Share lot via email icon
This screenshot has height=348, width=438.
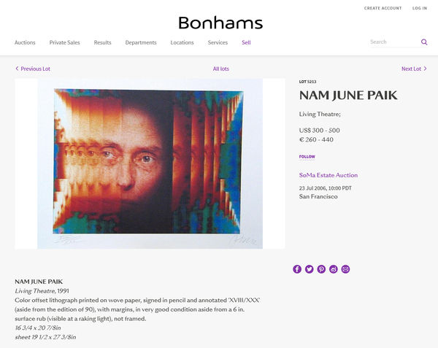click(x=345, y=269)
